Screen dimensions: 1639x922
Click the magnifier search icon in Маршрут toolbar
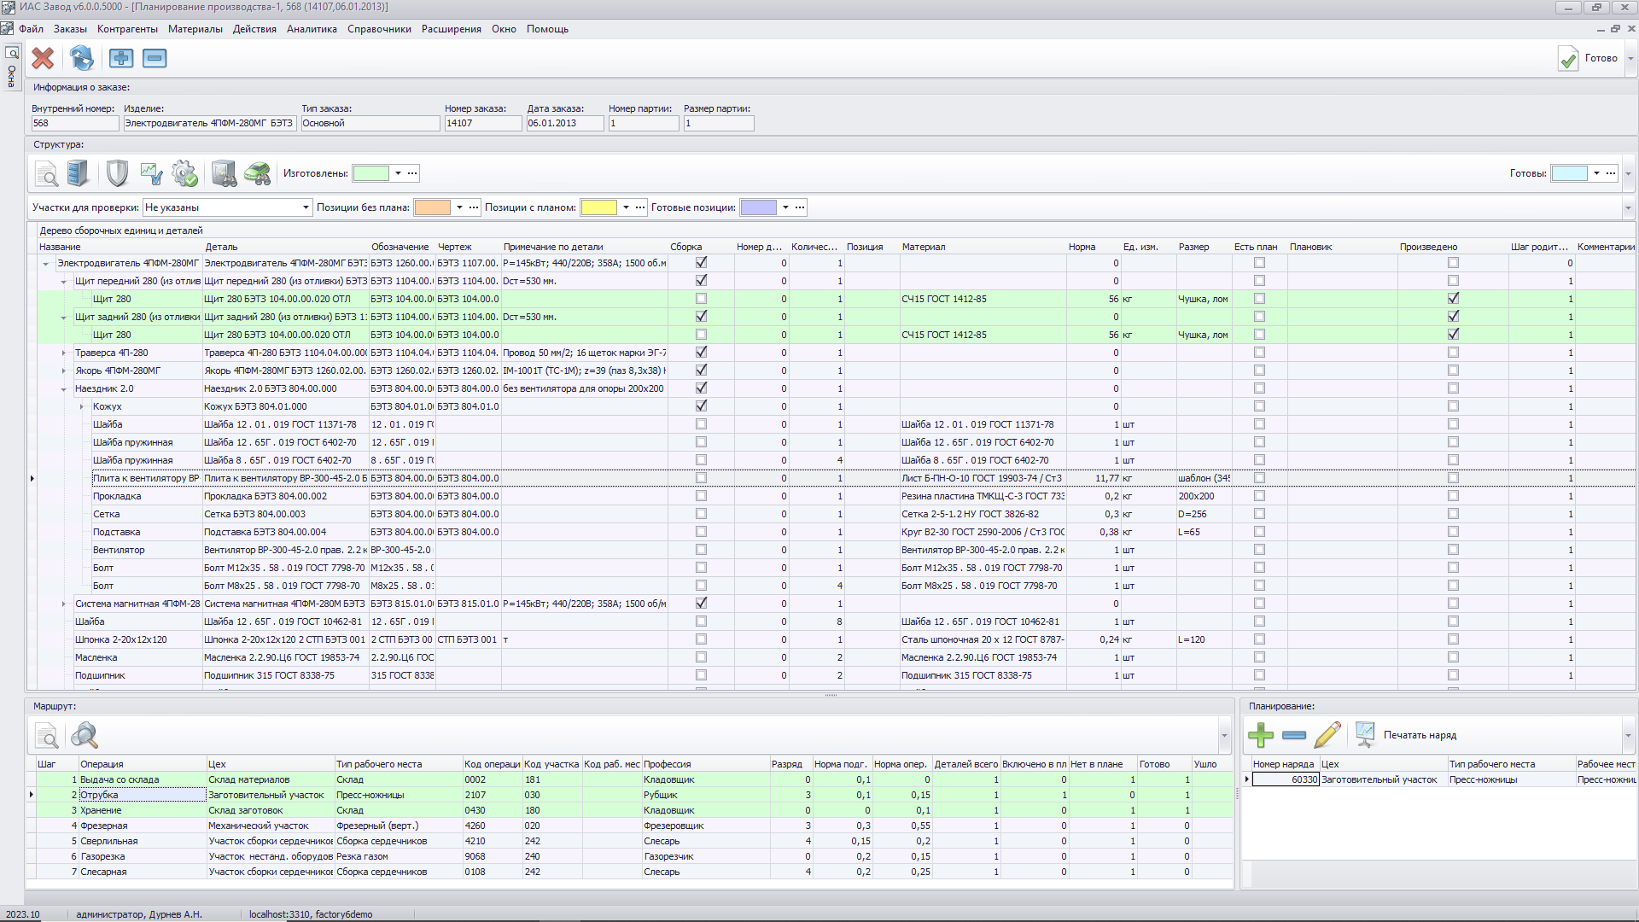tap(85, 735)
